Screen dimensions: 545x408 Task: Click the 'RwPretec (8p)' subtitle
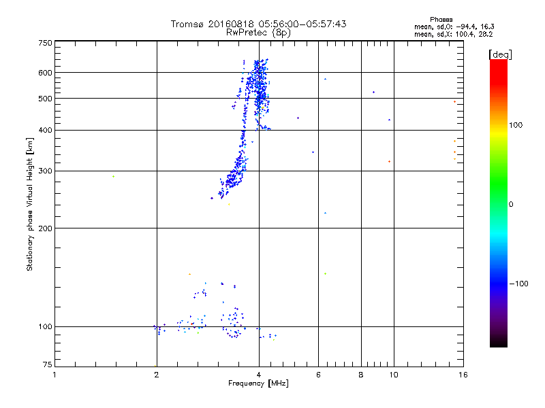[258, 33]
